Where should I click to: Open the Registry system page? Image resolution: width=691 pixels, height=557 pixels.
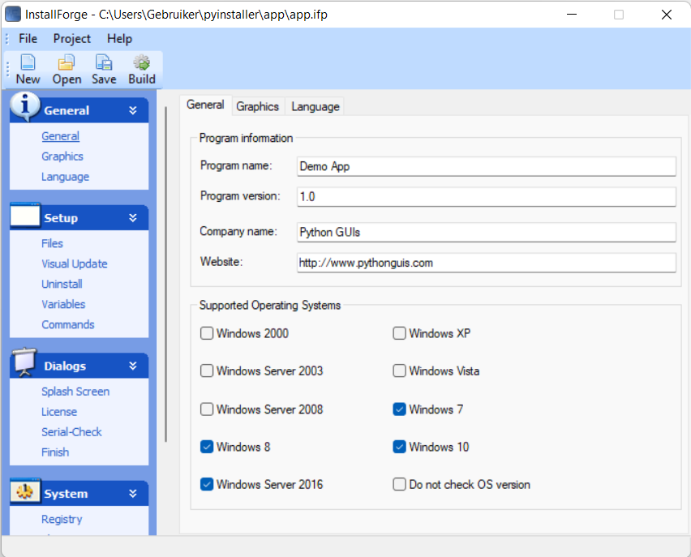pos(62,520)
